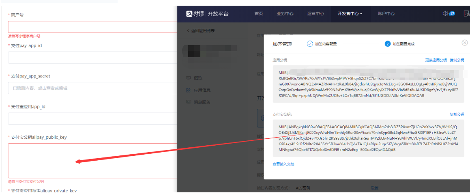This screenshot has width=470, height=196.
Task: Close the 加签管理 dialog
Action: (465, 43)
